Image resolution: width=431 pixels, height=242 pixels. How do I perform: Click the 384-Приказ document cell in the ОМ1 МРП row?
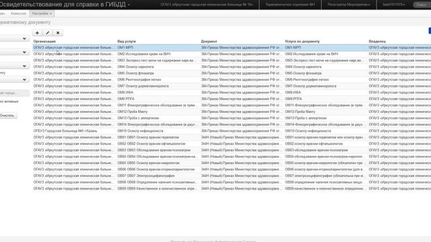241,48
